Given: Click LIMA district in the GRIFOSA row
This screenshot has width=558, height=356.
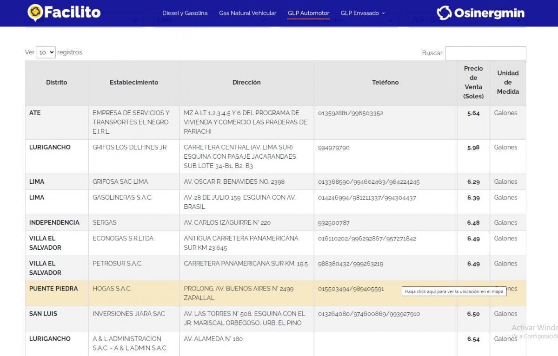Looking at the screenshot, I should tap(37, 182).
